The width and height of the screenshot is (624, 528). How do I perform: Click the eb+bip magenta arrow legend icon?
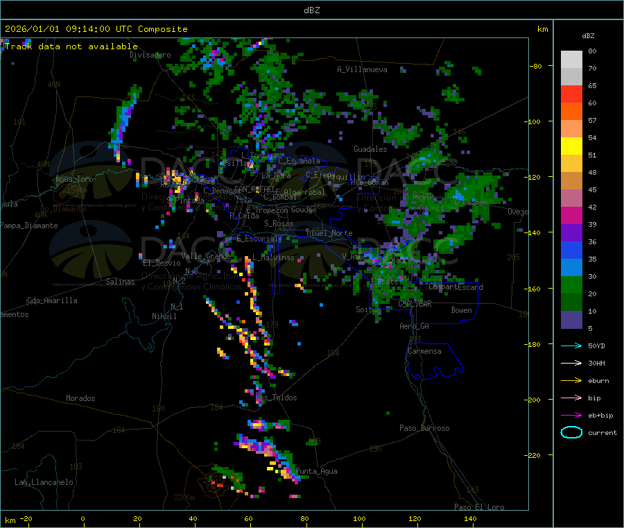571,415
